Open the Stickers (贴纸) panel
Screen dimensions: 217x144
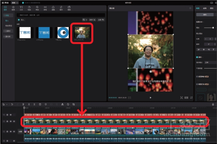(29, 8)
